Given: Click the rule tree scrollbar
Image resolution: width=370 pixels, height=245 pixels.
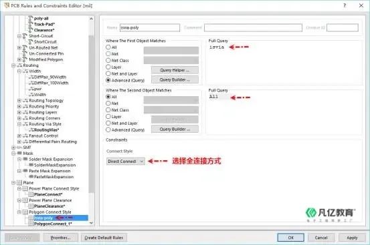Looking at the screenshot, I should click(x=91, y=114).
